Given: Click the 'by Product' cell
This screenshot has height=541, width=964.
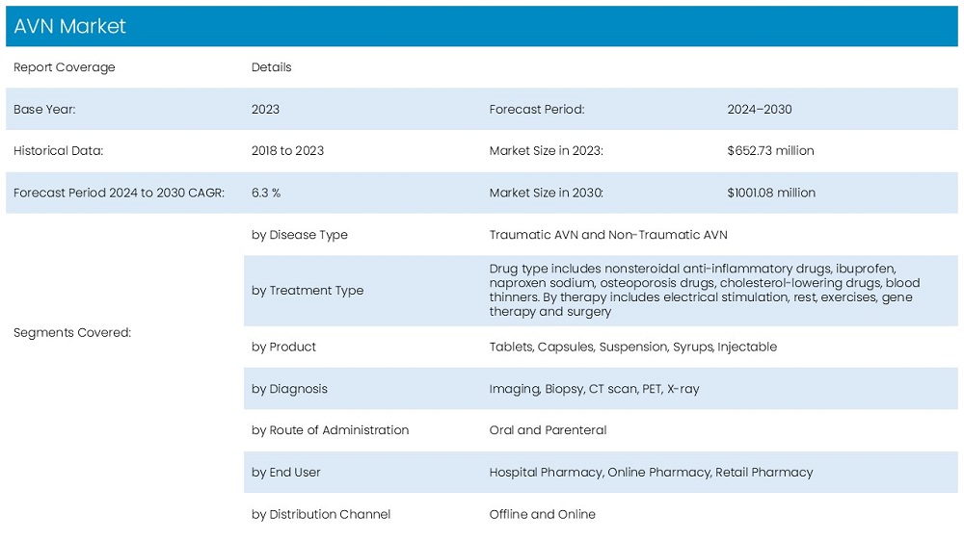Looking at the screenshot, I should [283, 347].
